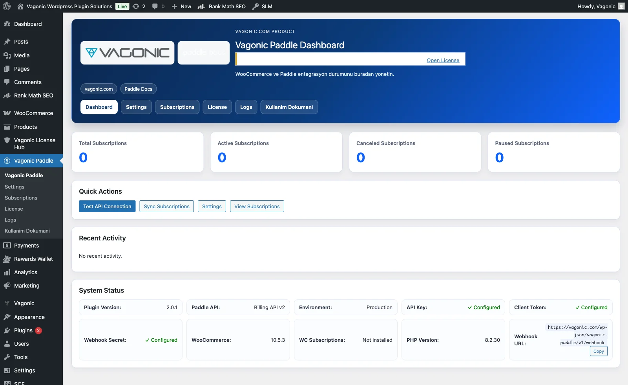Image resolution: width=628 pixels, height=385 pixels.
Task: Click View Subscriptions button
Action: click(x=257, y=206)
